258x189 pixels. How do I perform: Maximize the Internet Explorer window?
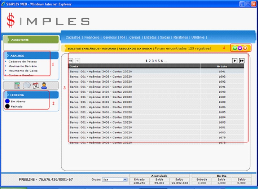[x=247, y=4]
